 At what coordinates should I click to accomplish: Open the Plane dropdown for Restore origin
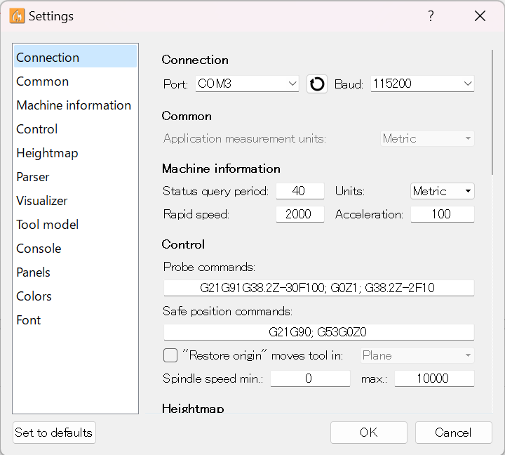[x=417, y=355]
